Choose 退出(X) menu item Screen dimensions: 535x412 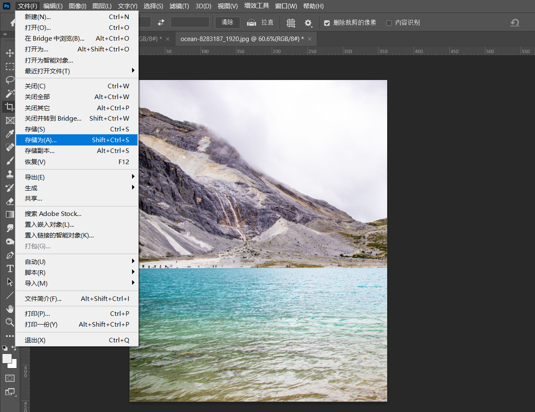(x=77, y=340)
